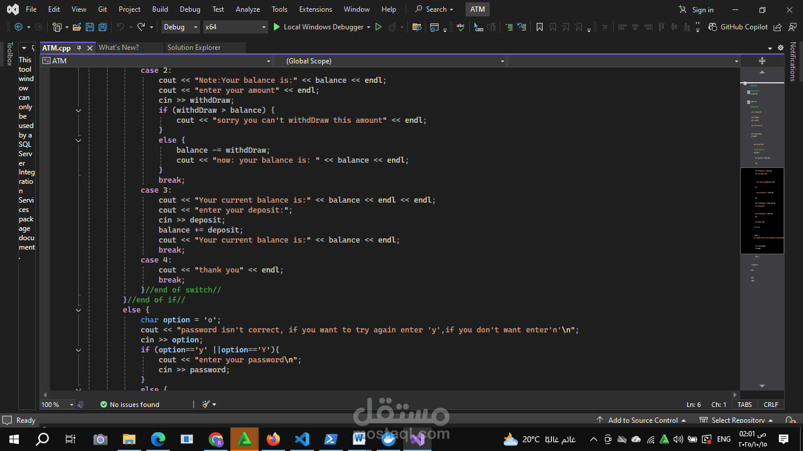Launch Firefox from the Windows taskbar
The image size is (803, 451).
click(273, 439)
